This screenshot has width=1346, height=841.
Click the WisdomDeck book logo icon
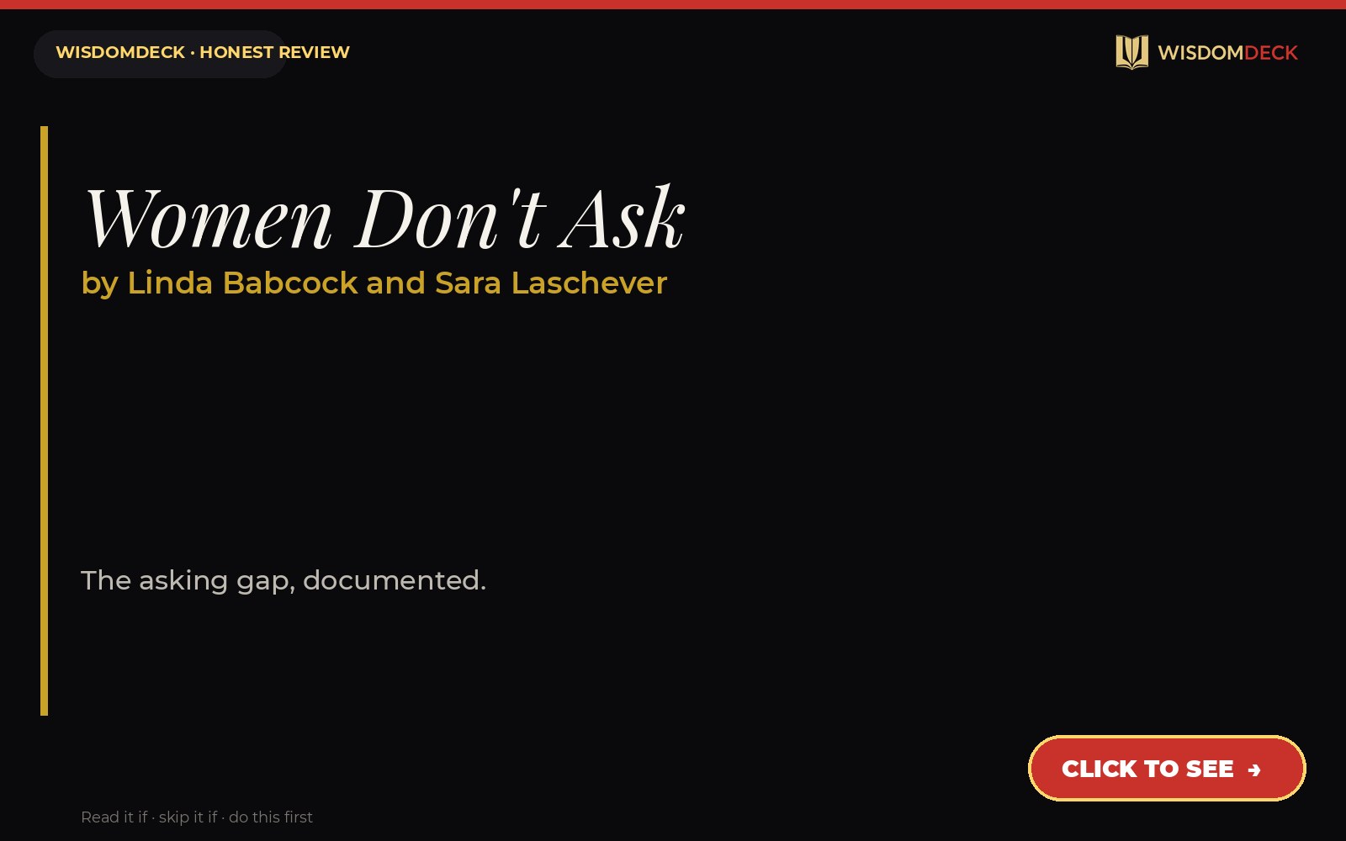click(1131, 52)
